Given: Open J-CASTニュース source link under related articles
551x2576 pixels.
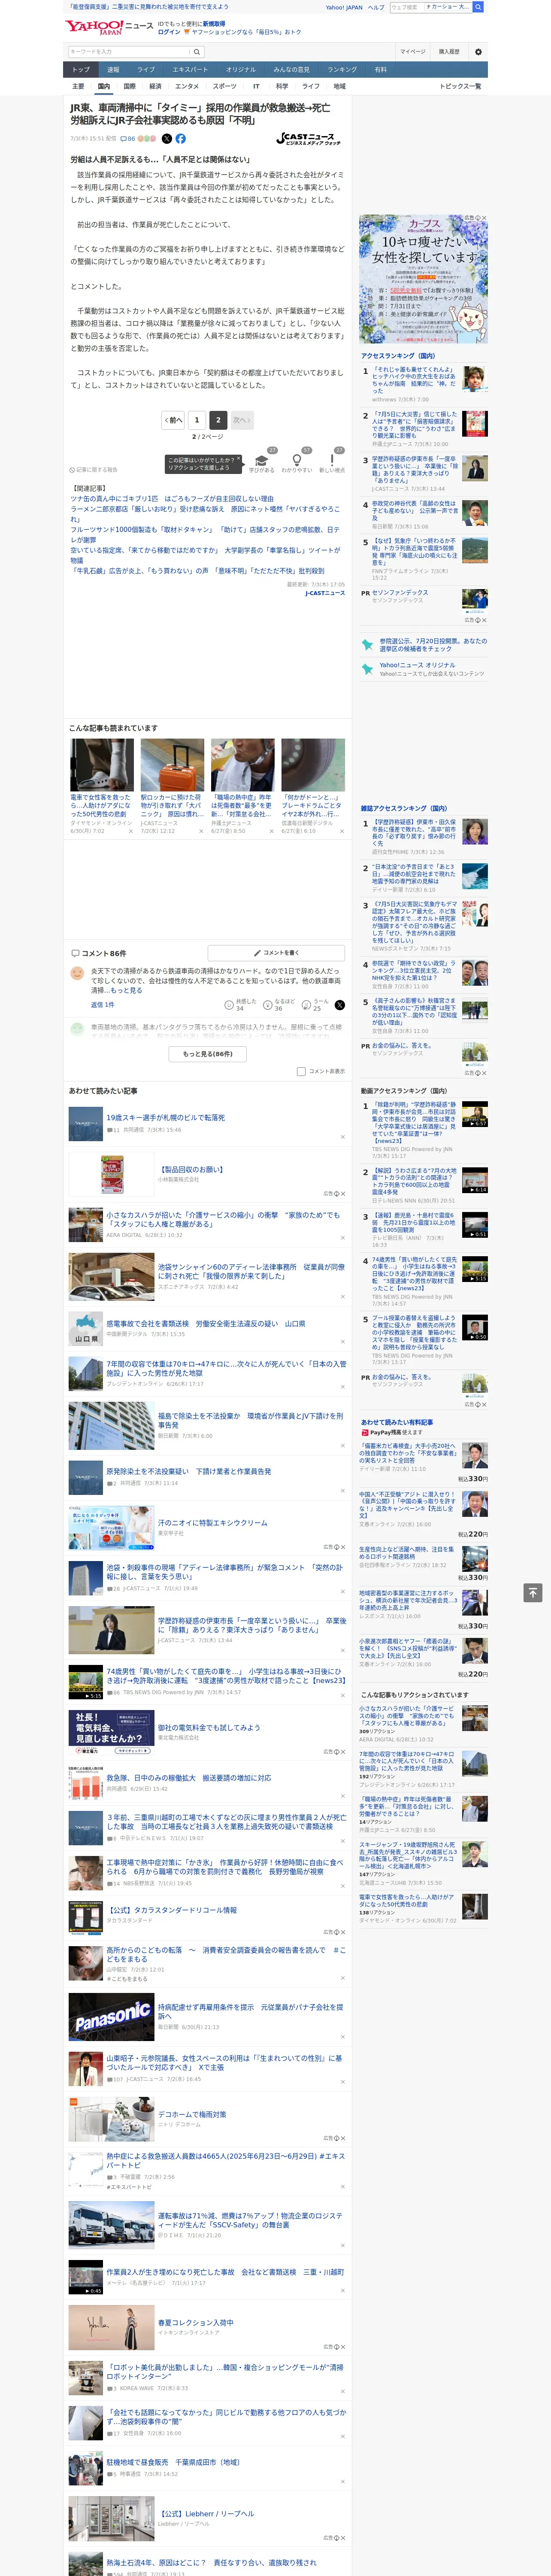Looking at the screenshot, I should (325, 593).
